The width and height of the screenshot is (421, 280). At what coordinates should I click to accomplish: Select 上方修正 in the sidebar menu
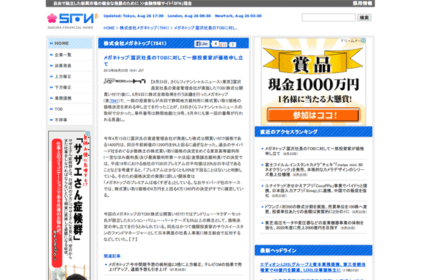coord(70,77)
